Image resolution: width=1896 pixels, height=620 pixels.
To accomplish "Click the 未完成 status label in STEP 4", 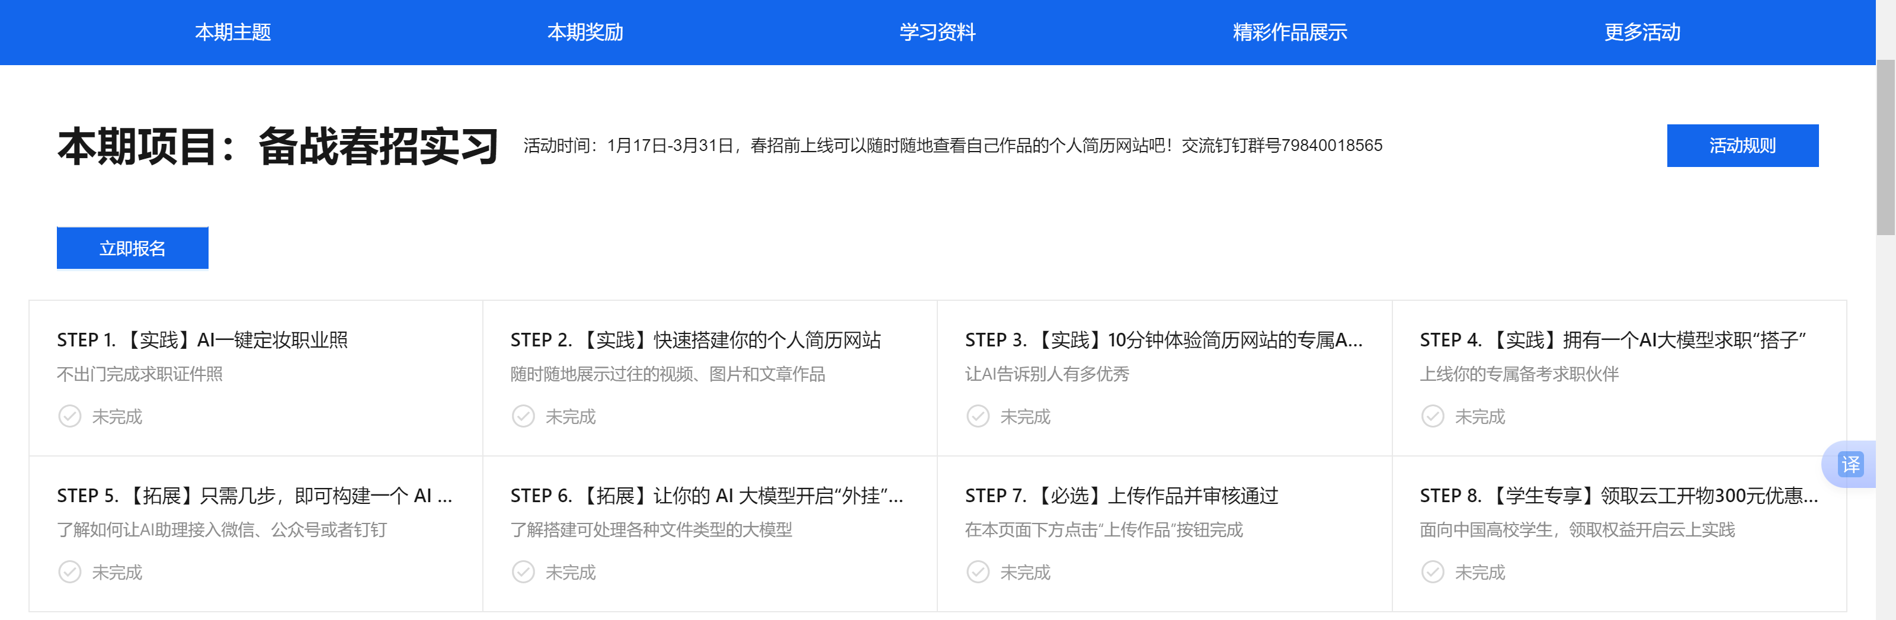I will click(1480, 417).
